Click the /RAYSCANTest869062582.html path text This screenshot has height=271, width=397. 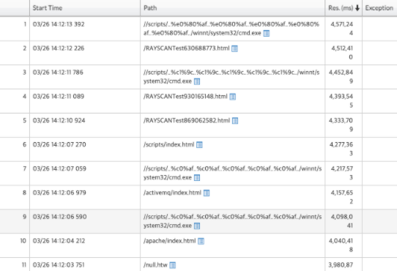click(x=187, y=120)
